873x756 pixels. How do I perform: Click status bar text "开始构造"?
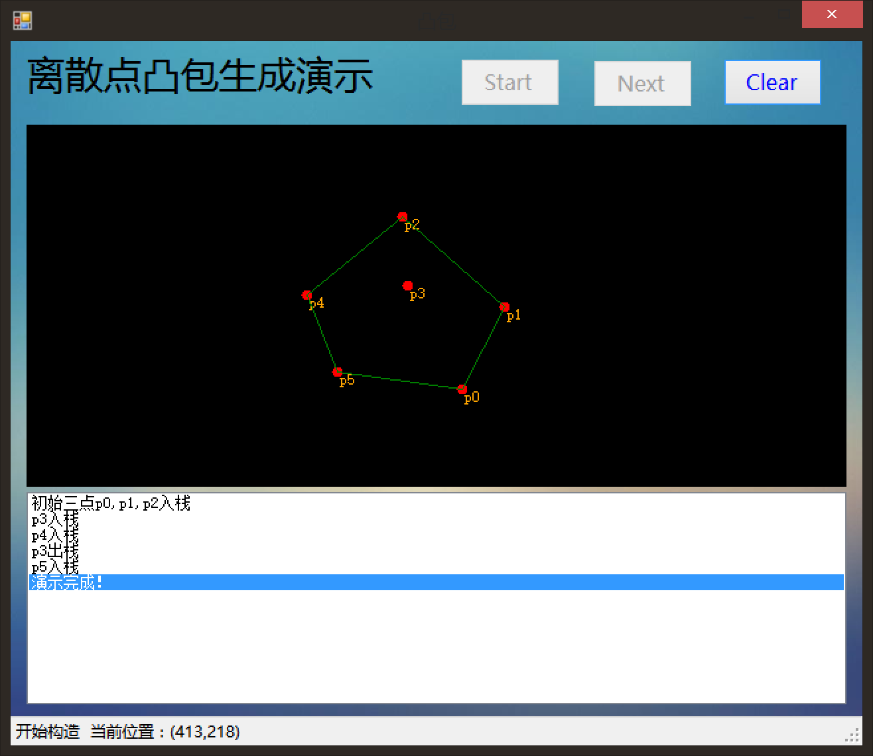click(48, 731)
